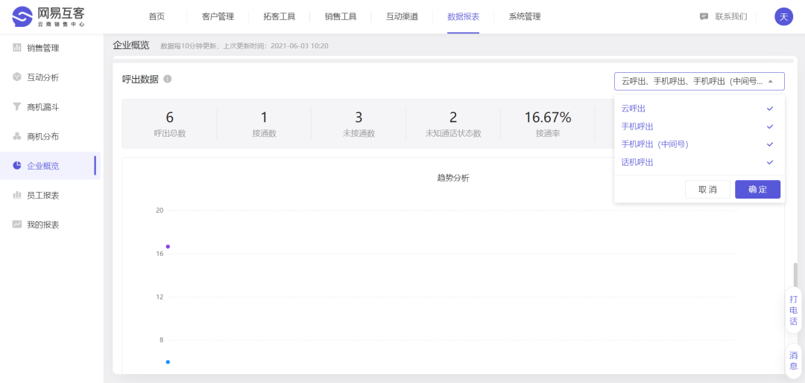805x383 pixels.
Task: Click the info icon beside 呼出数据
Action: tap(168, 80)
